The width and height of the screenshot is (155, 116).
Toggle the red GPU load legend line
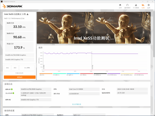pos(86,74)
